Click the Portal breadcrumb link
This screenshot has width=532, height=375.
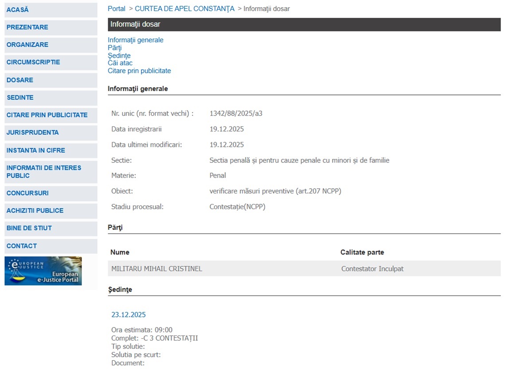click(x=117, y=9)
